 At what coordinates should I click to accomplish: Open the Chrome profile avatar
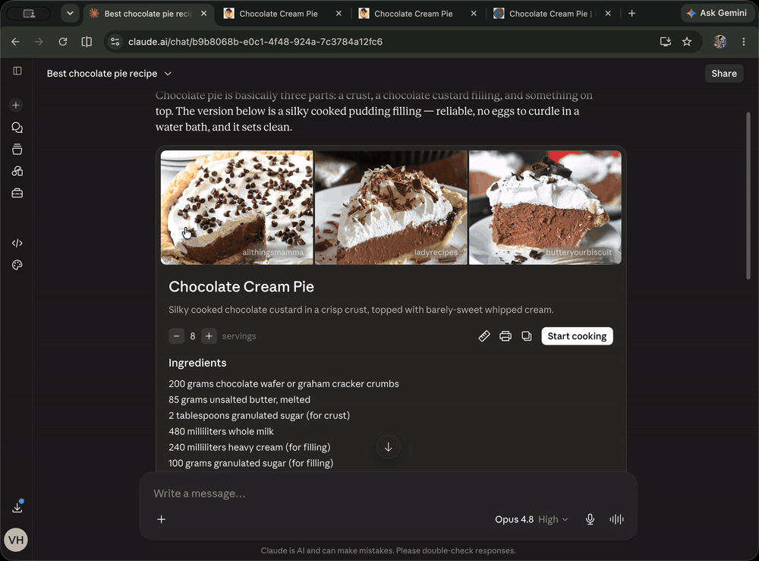tap(720, 42)
